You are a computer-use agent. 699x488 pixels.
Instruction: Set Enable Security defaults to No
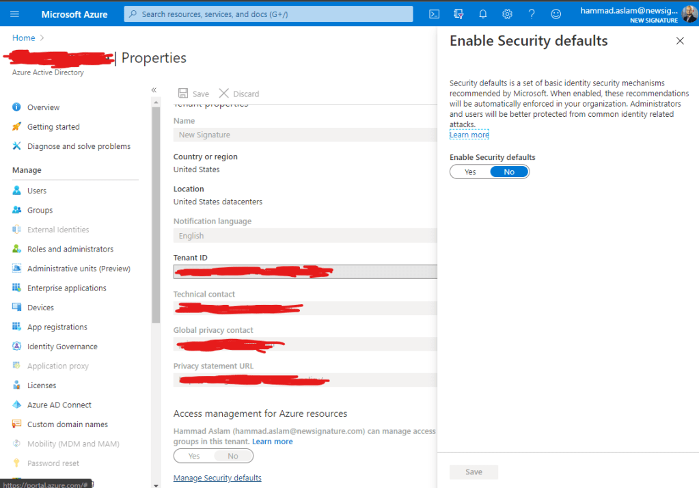point(509,172)
